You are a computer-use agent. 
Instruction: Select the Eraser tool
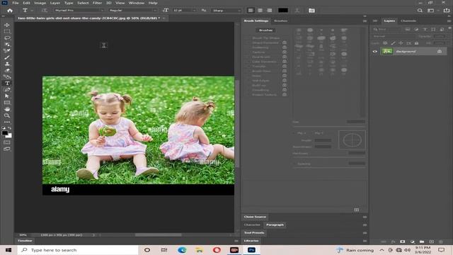tap(7, 70)
